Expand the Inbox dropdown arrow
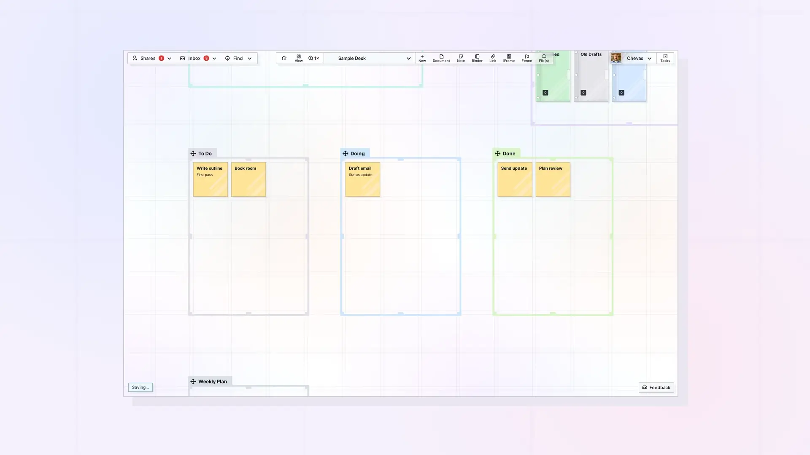The image size is (810, 455). 214,59
